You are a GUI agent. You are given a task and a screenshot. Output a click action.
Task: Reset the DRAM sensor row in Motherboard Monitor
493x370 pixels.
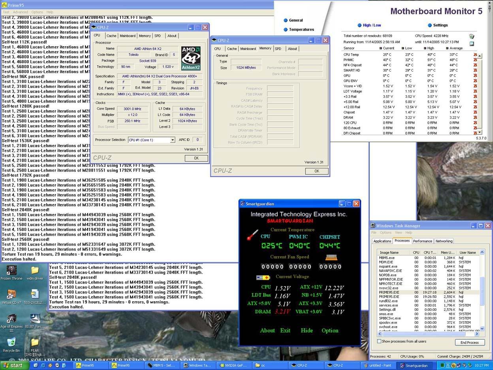click(475, 117)
